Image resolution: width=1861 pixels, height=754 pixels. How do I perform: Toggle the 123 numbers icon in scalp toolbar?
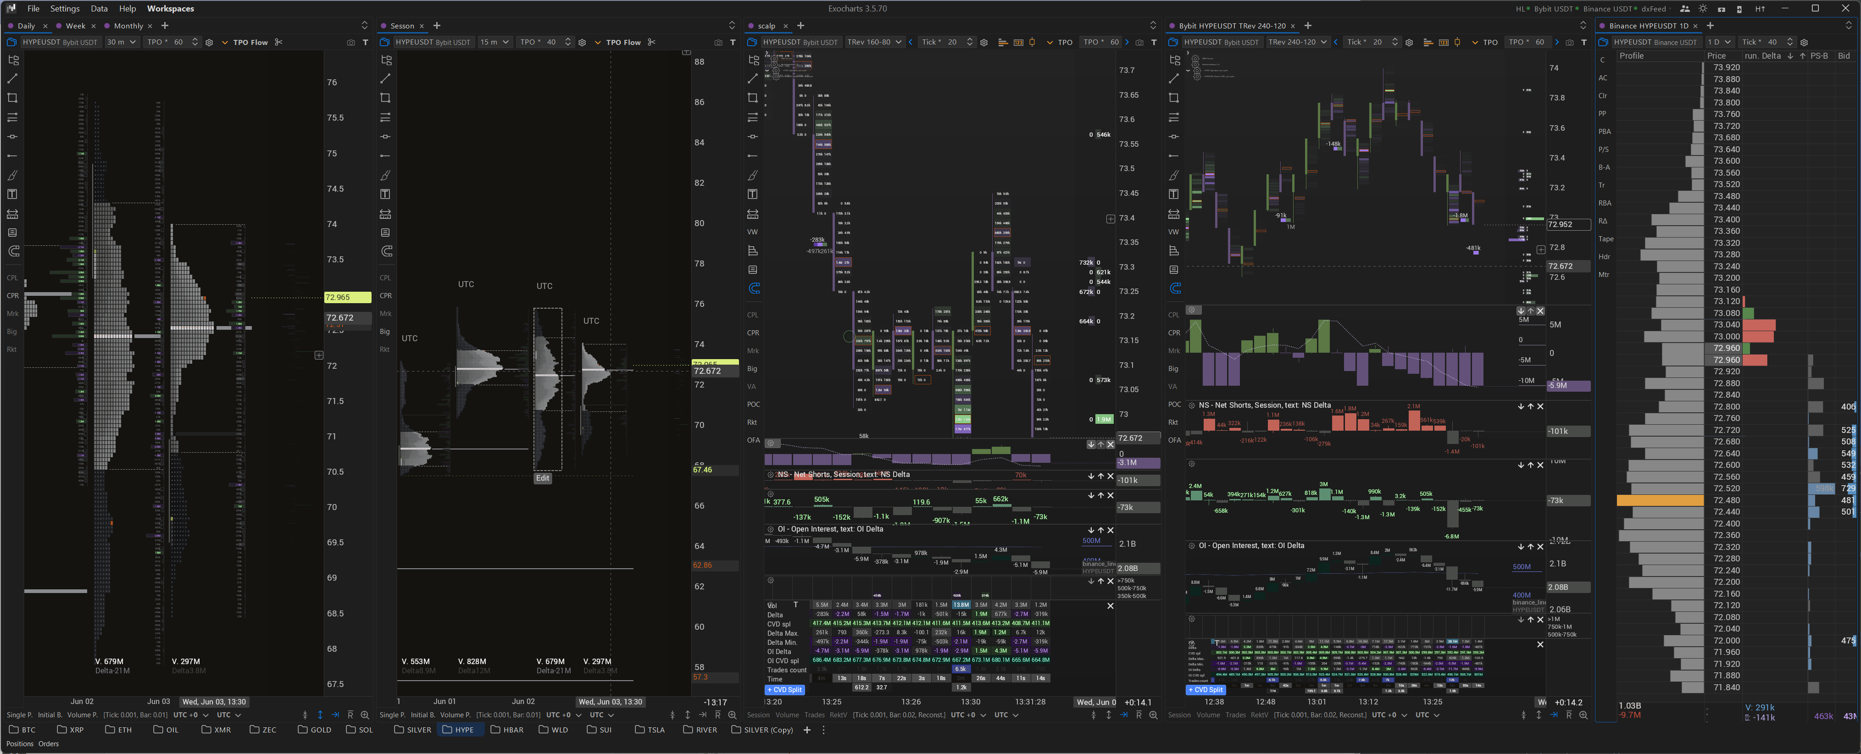pos(1018,43)
